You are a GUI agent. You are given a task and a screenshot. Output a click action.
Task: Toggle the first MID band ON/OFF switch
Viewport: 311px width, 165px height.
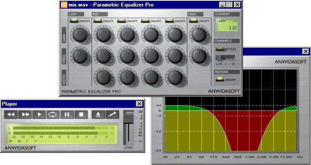(x=97, y=21)
